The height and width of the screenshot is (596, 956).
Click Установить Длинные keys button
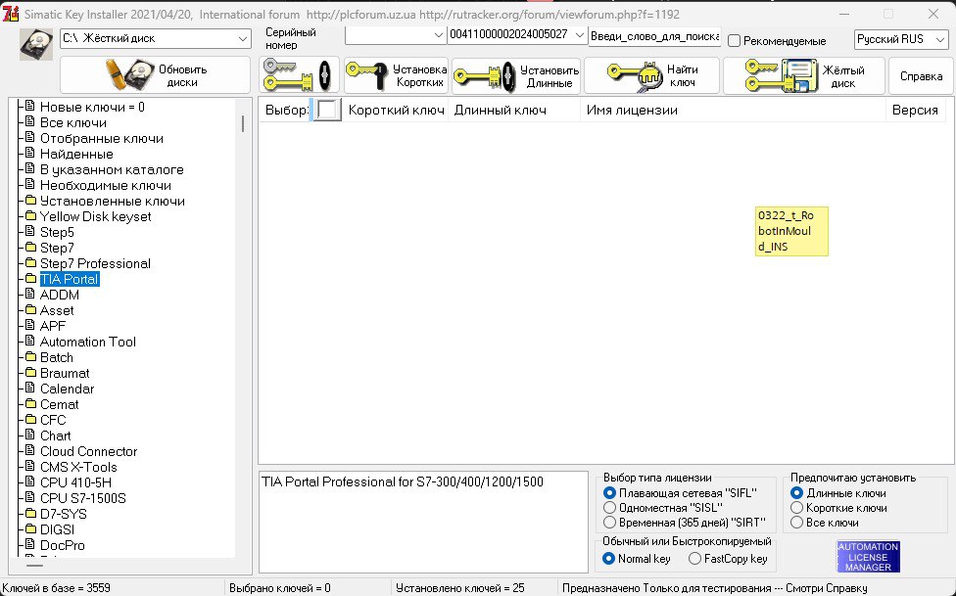click(x=516, y=75)
